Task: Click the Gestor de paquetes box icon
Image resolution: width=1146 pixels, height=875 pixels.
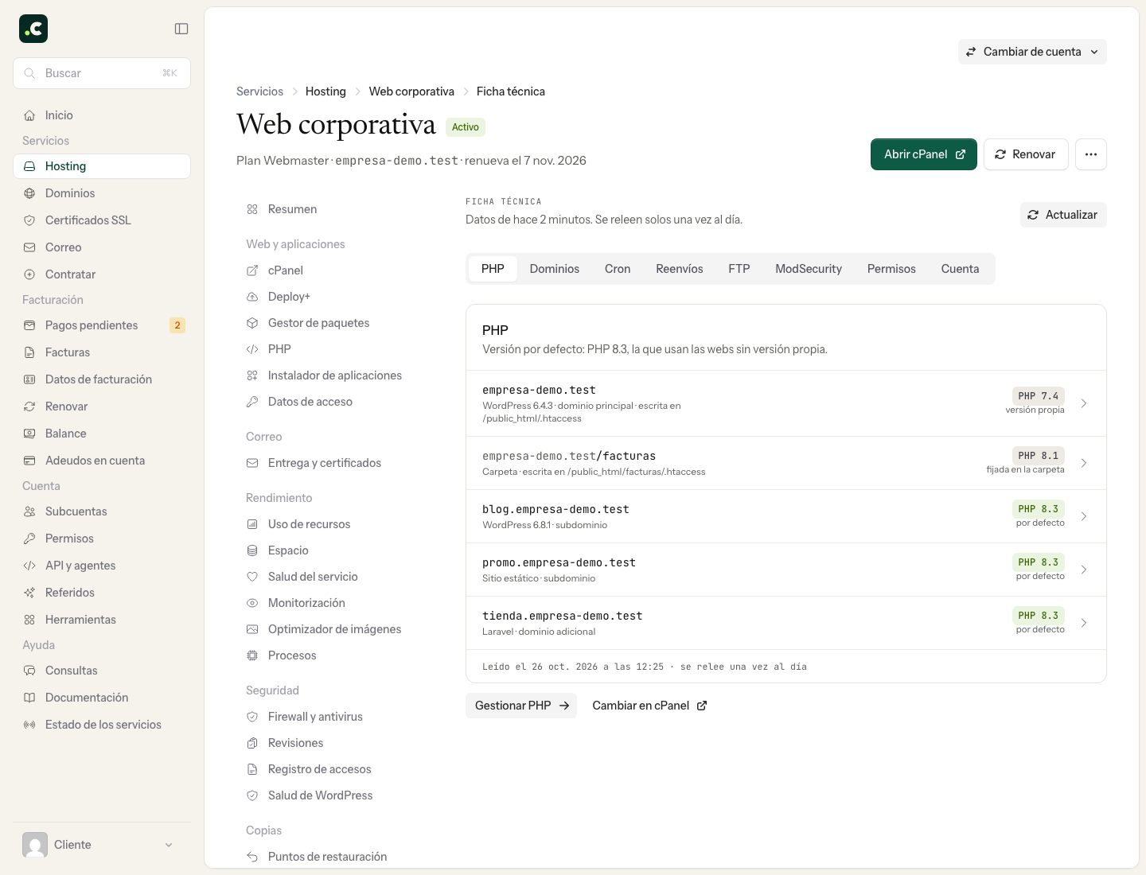Action: pos(252,323)
